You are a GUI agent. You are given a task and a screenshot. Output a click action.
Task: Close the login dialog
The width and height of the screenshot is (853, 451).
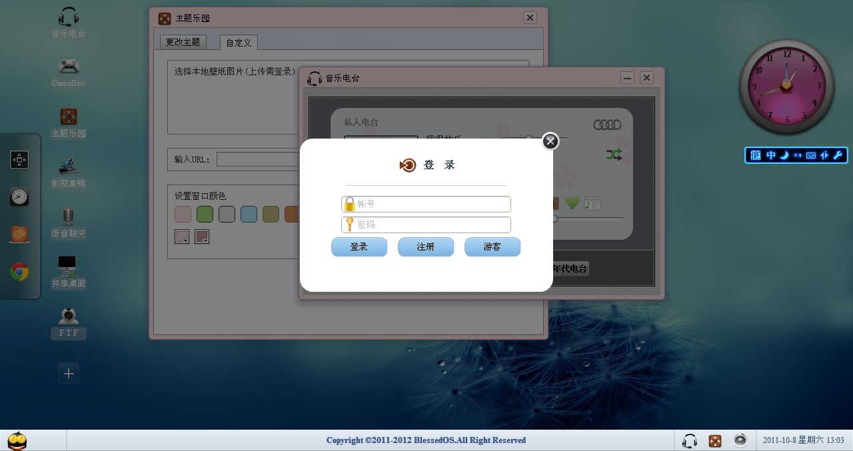(x=550, y=141)
